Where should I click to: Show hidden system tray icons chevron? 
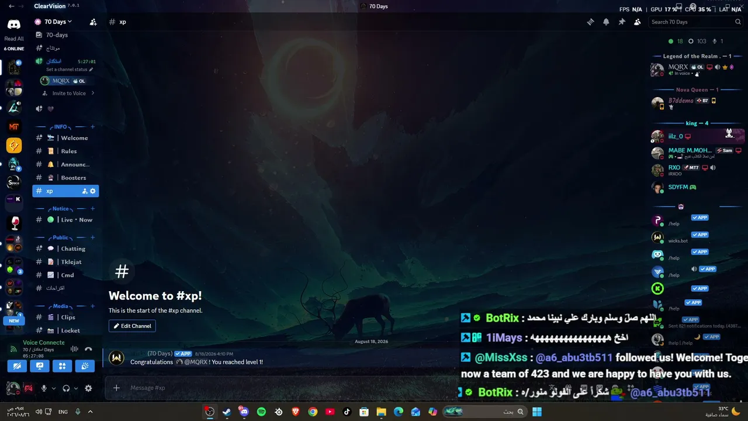(x=90, y=412)
